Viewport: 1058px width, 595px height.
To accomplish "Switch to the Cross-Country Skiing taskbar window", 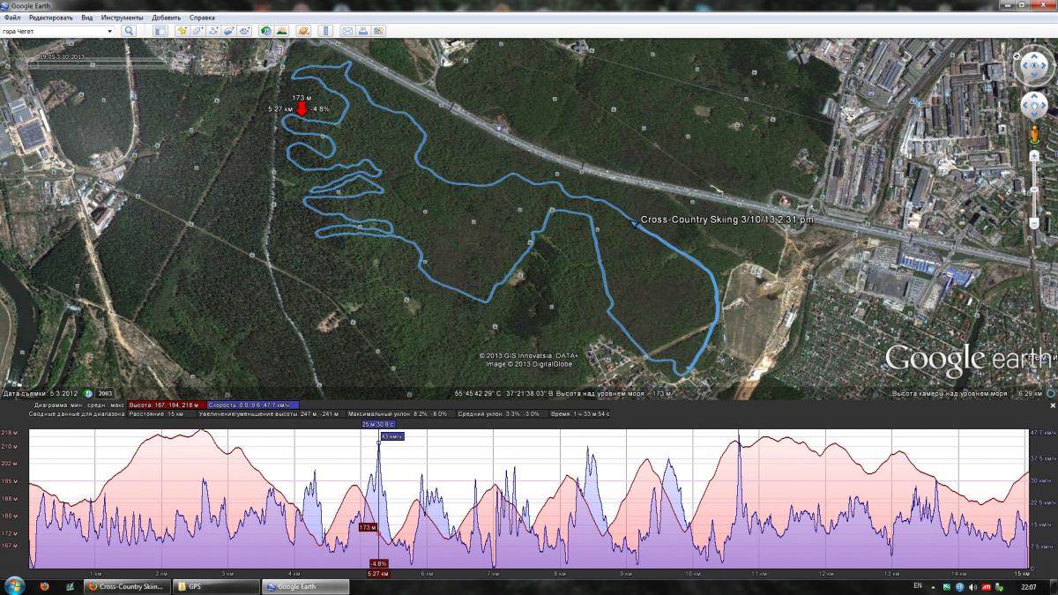I will (126, 587).
